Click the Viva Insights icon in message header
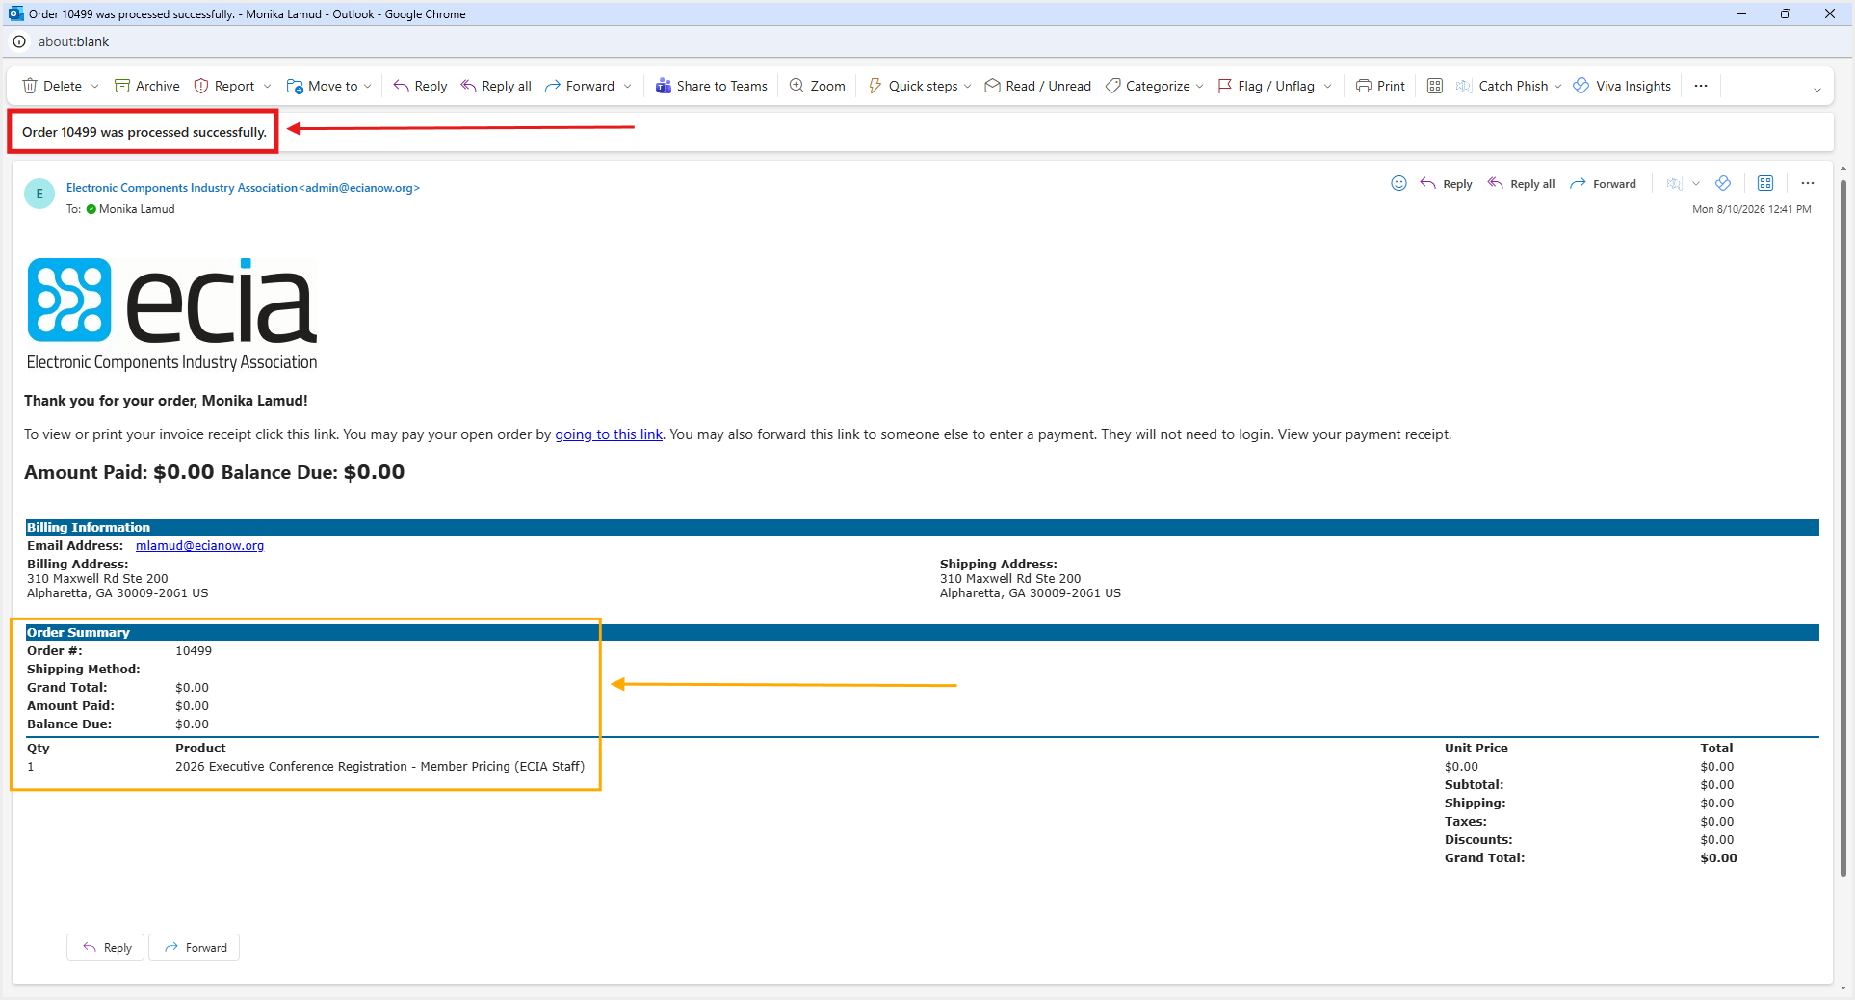This screenshot has width=1855, height=1000. point(1723,183)
